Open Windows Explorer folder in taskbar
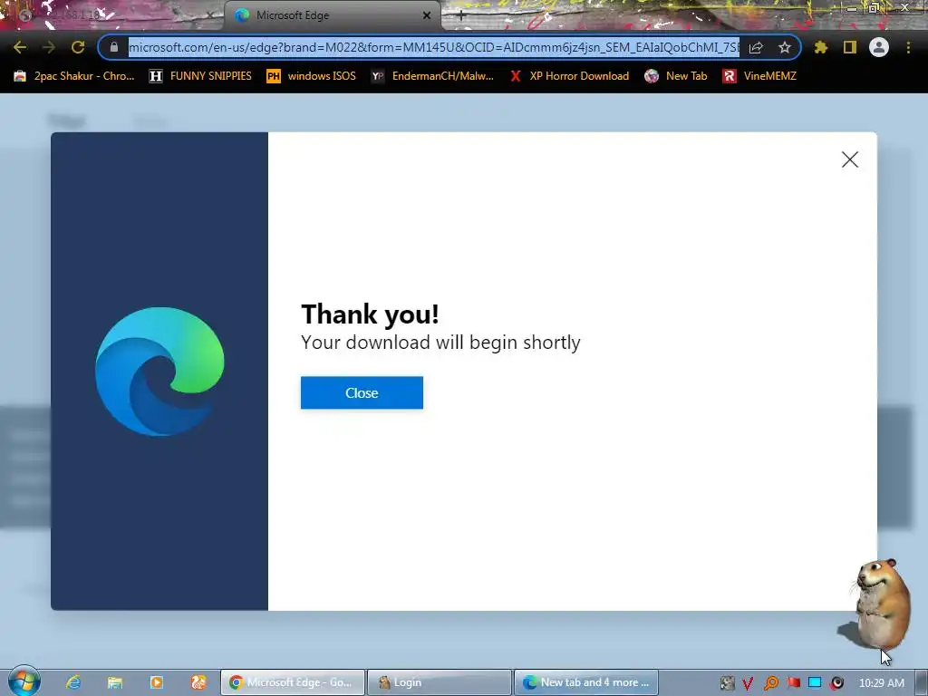 tap(115, 682)
